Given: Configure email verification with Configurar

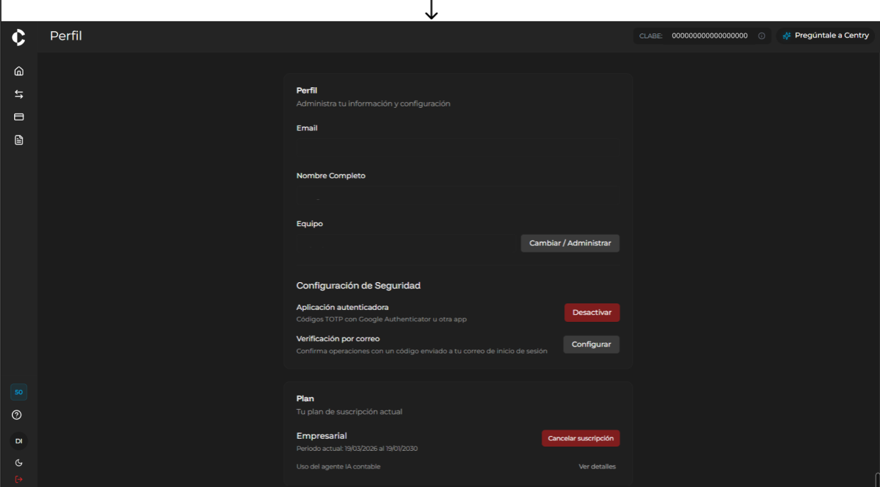Looking at the screenshot, I should [591, 345].
